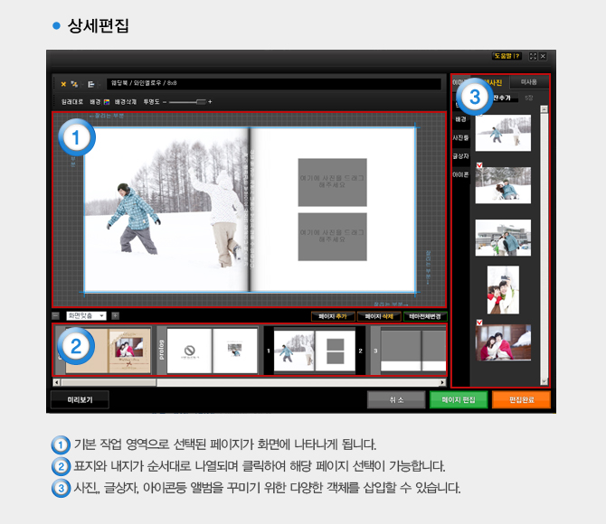Click the background color picker icon
Image resolution: width=606 pixels, height=524 pixels.
point(107,102)
